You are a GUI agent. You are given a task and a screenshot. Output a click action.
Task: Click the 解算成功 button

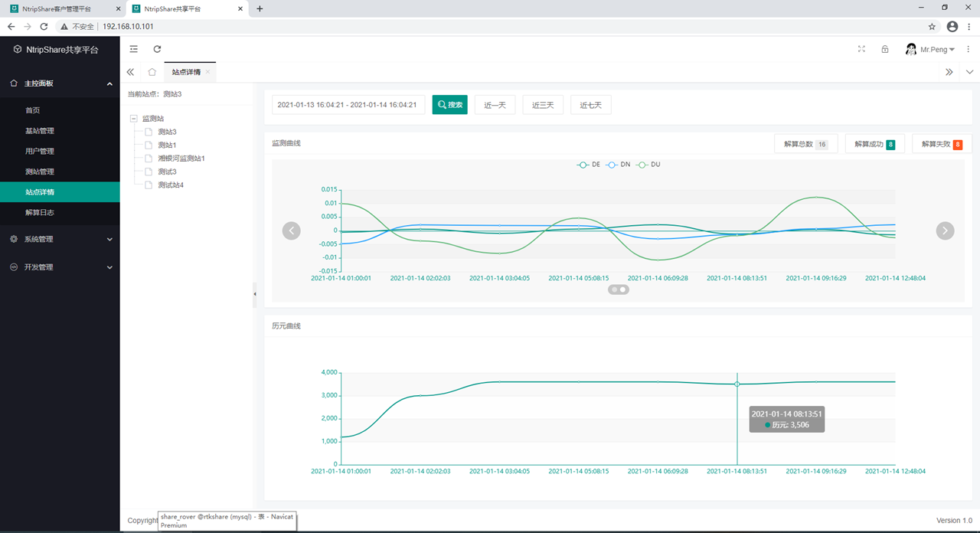coord(874,144)
